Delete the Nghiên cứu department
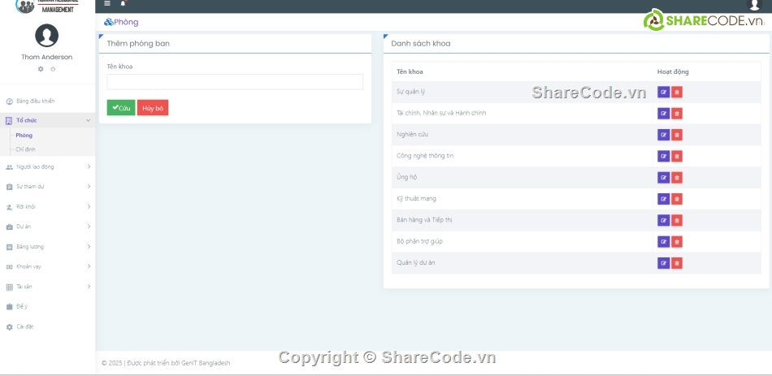 (676, 135)
